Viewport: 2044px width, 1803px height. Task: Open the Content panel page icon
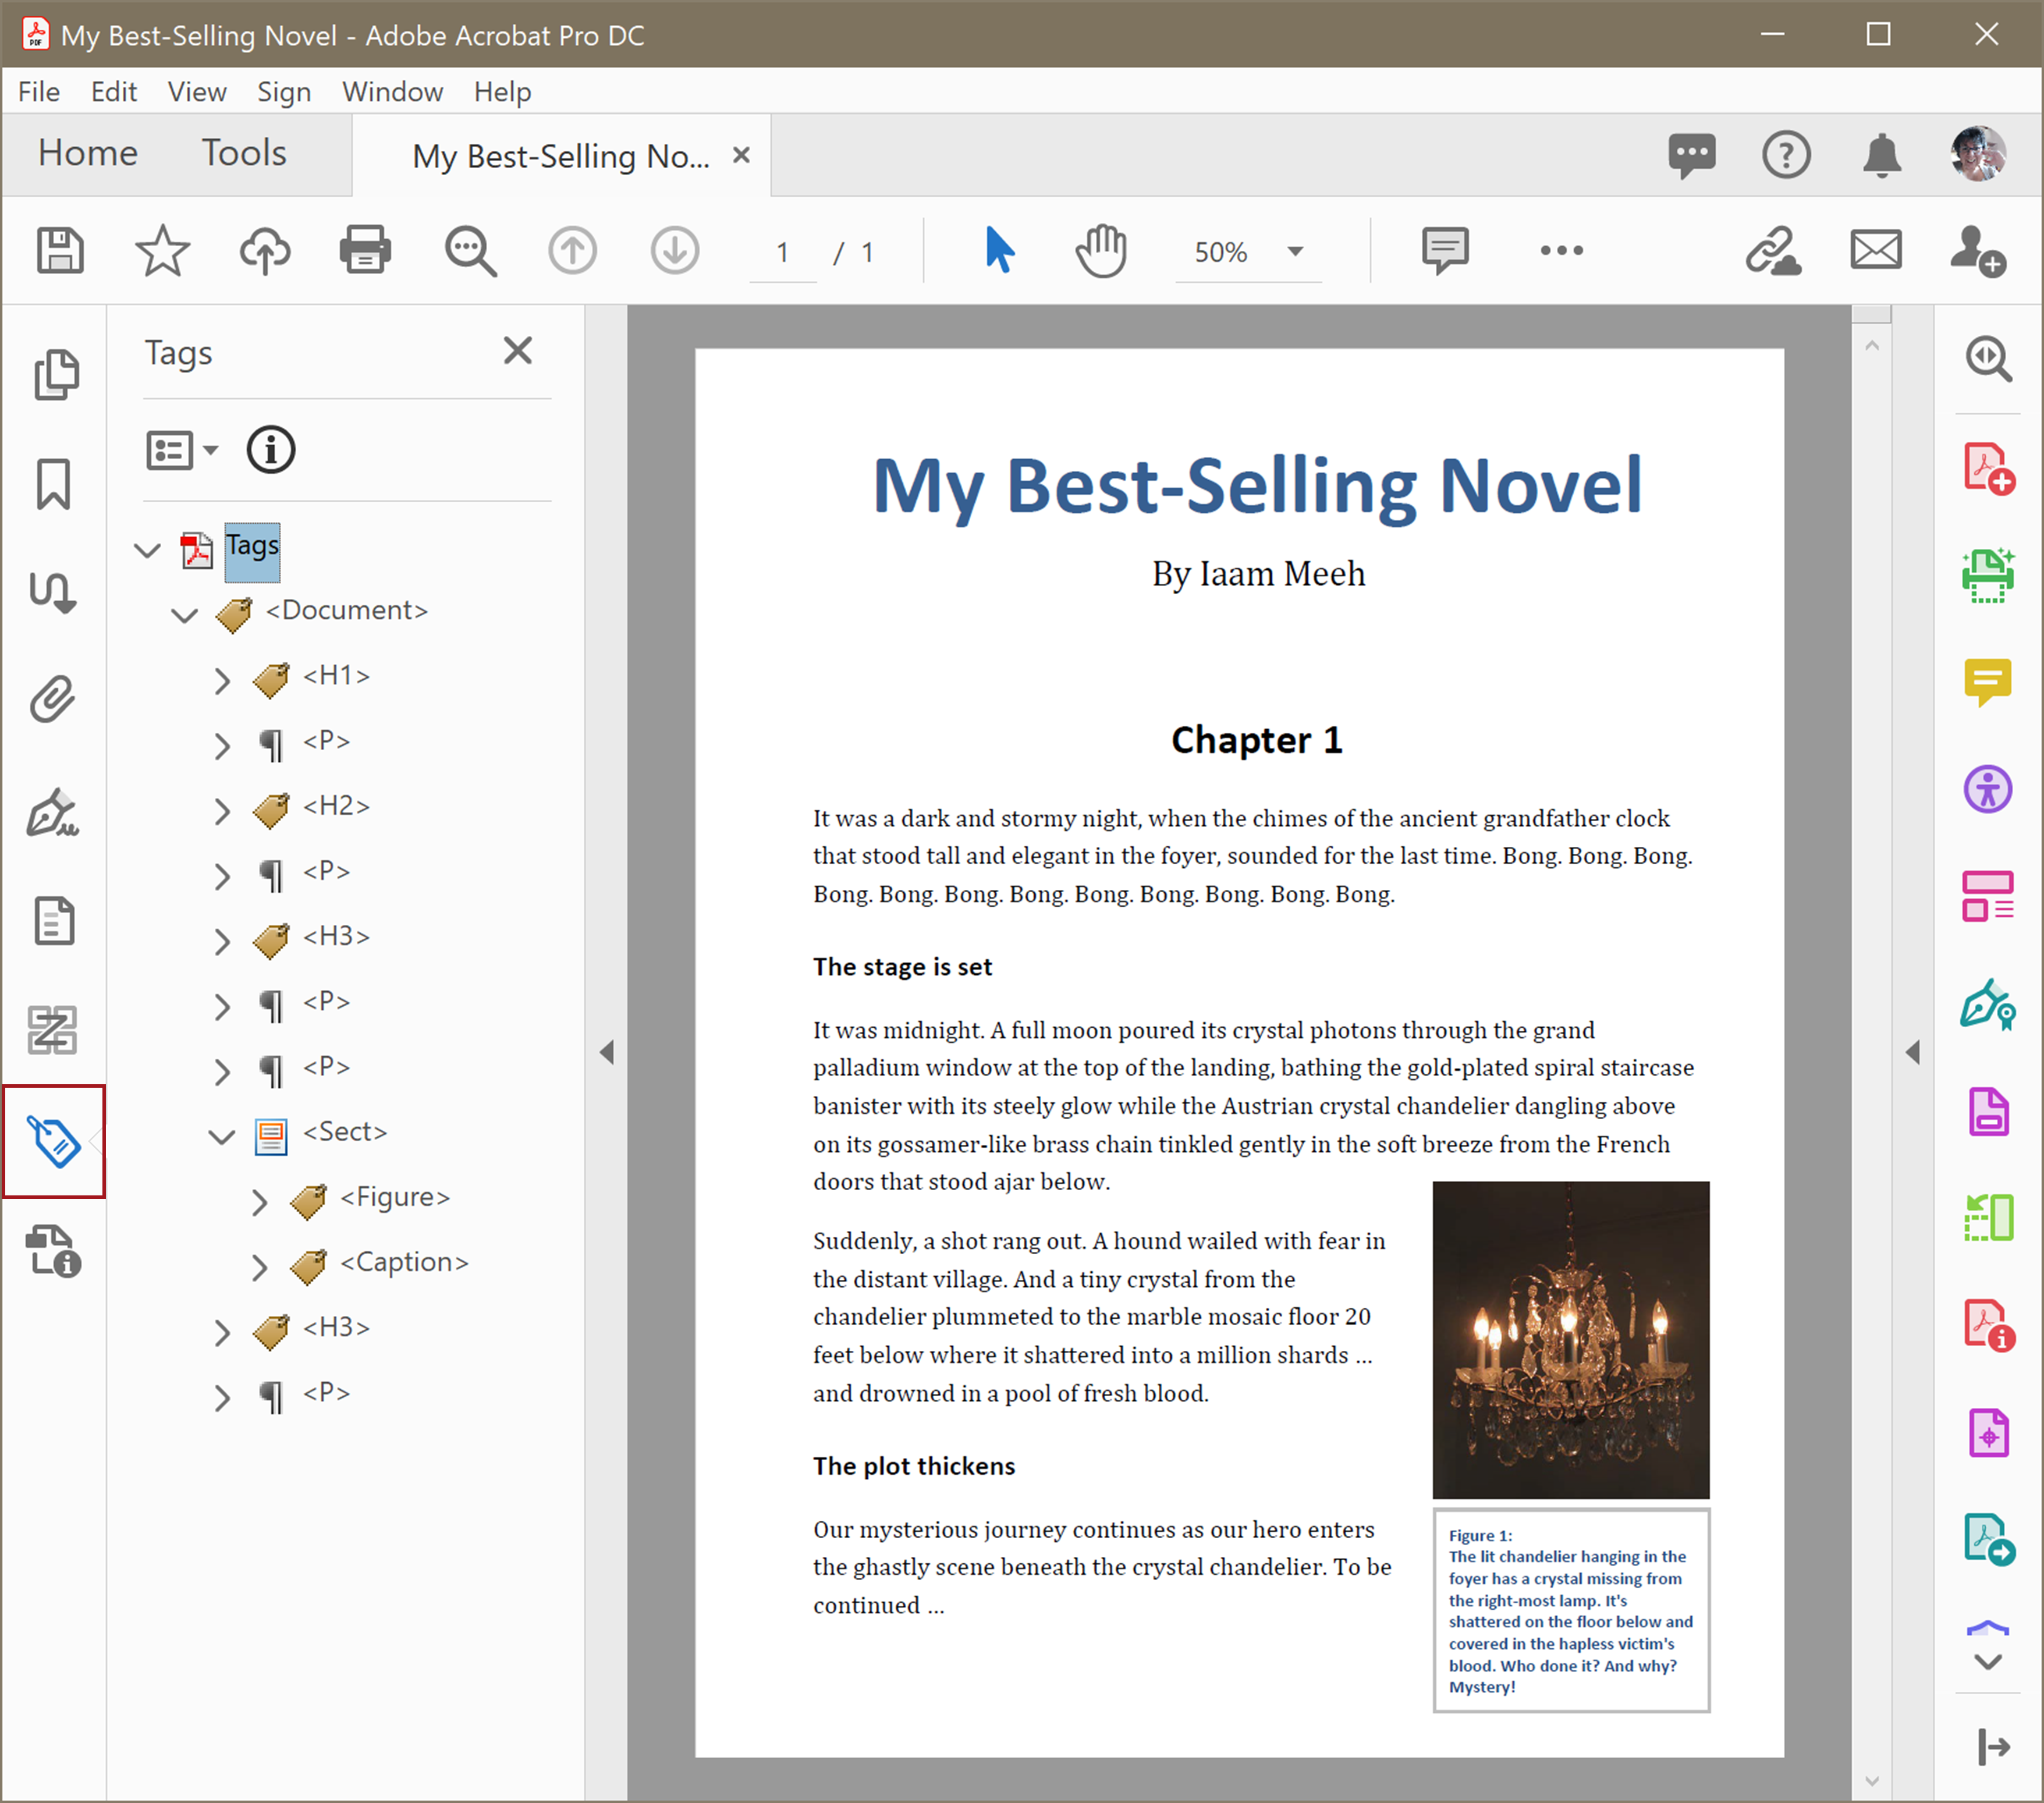[x=54, y=921]
